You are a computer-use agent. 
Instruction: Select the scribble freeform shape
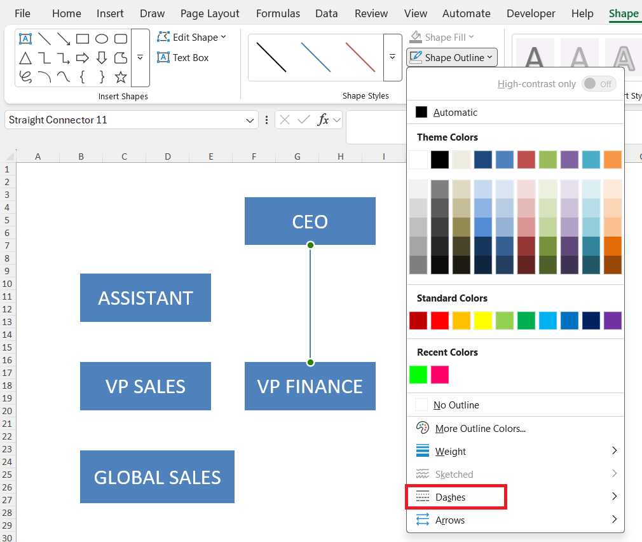[25, 77]
